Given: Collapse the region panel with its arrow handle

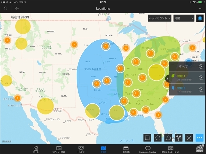Looking at the screenshot, I should 167,78.
